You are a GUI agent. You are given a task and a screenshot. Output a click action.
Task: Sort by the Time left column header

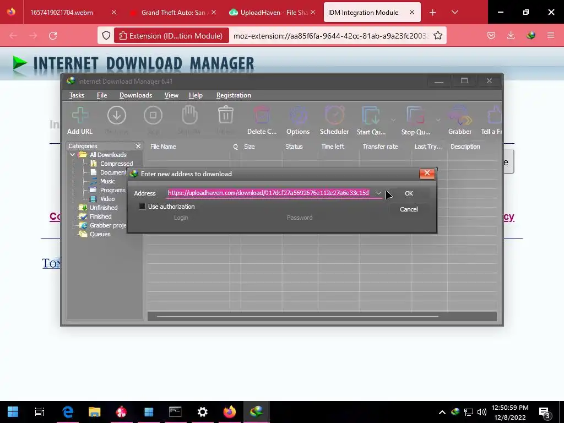click(x=339, y=147)
